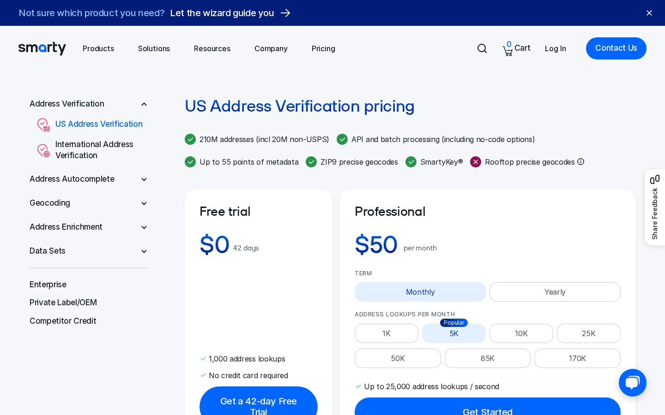
Task: Go to the Pricing page
Action: coord(323,48)
